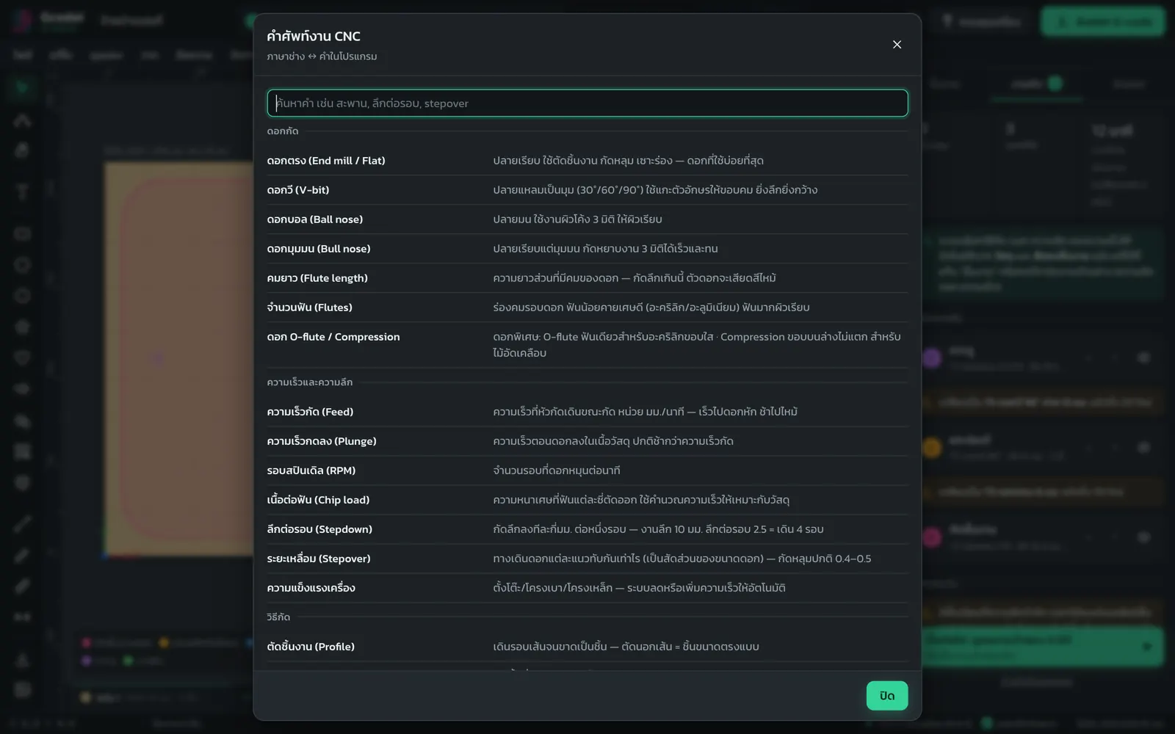1175x734 pixels.
Task: Click the Stepdown description with 10 มม. example
Action: coord(659,529)
